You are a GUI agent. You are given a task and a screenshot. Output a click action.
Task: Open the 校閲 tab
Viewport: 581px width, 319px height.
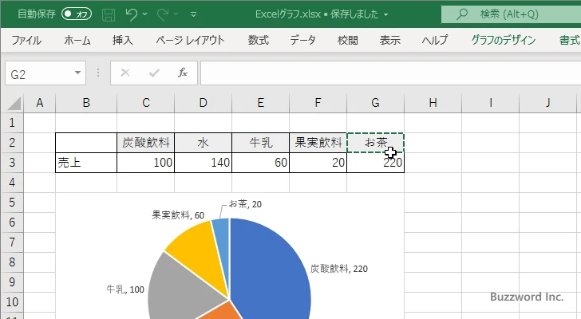click(348, 40)
